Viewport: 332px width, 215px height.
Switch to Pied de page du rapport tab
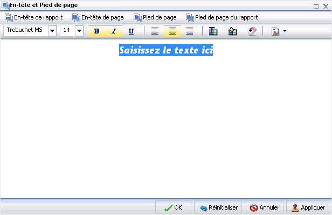pyautogui.click(x=222, y=17)
